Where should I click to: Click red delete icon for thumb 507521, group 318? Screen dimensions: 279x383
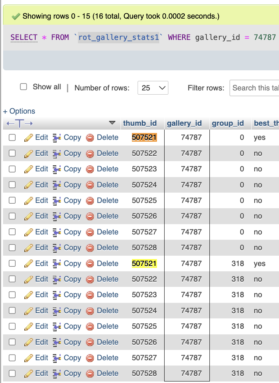click(x=90, y=264)
